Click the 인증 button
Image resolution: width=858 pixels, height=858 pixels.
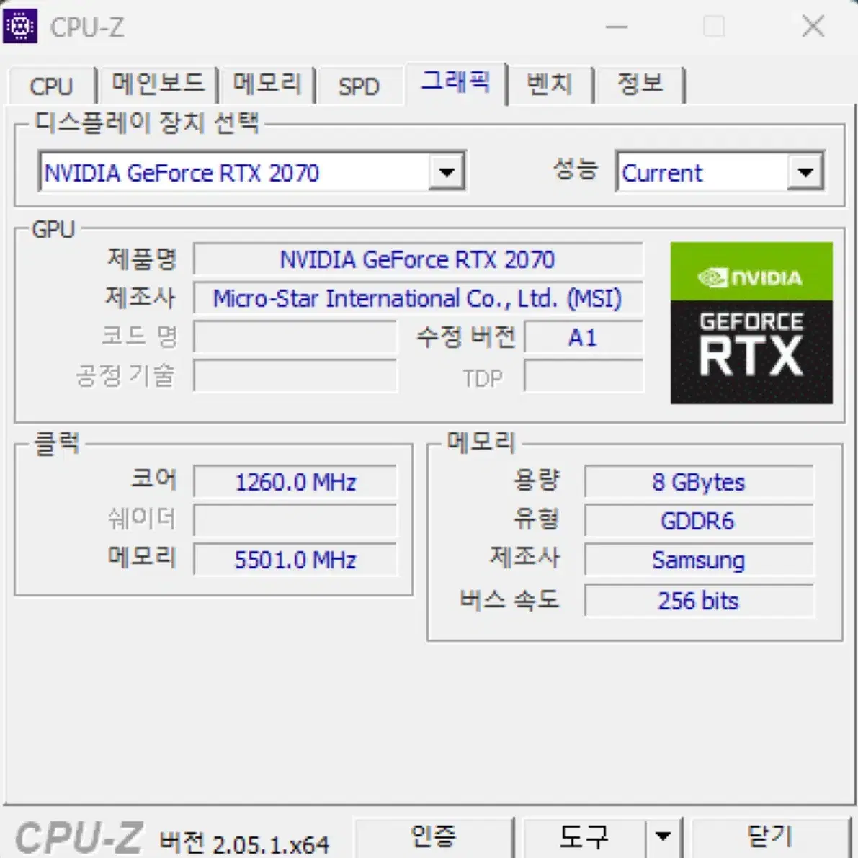pos(434,837)
